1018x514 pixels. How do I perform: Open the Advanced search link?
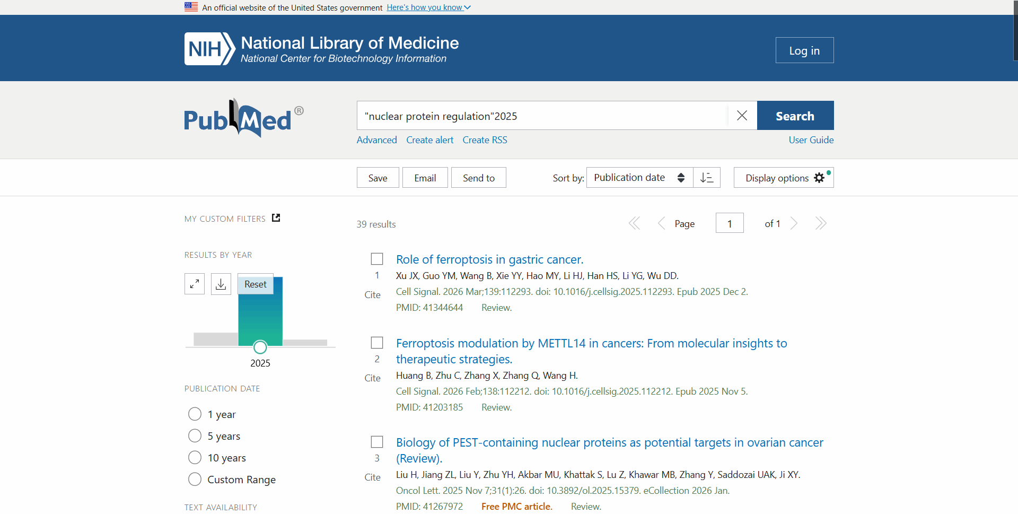[376, 140]
